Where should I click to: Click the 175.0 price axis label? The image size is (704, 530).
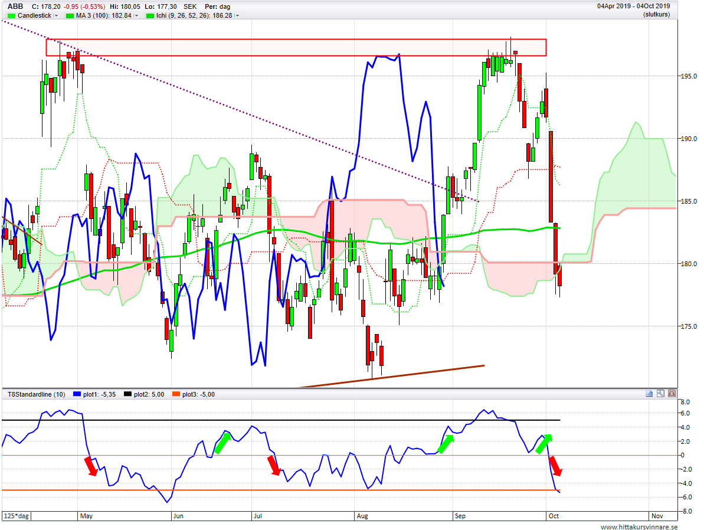tap(689, 326)
